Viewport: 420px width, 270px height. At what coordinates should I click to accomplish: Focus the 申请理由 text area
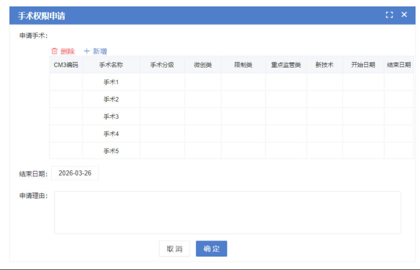[228, 212]
